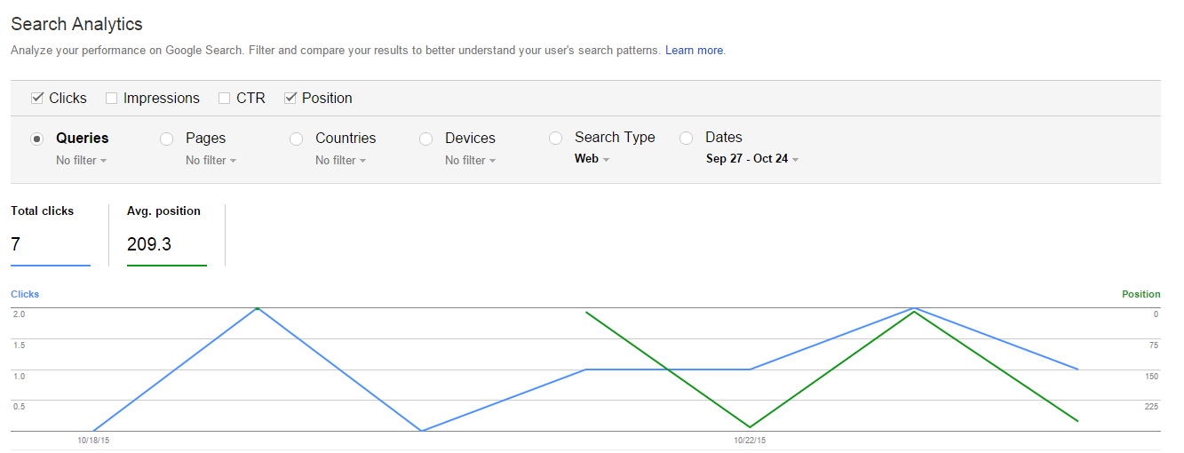Viewport: 1184px width, 453px height.
Task: Click the 150 position axis value
Action: [1151, 377]
